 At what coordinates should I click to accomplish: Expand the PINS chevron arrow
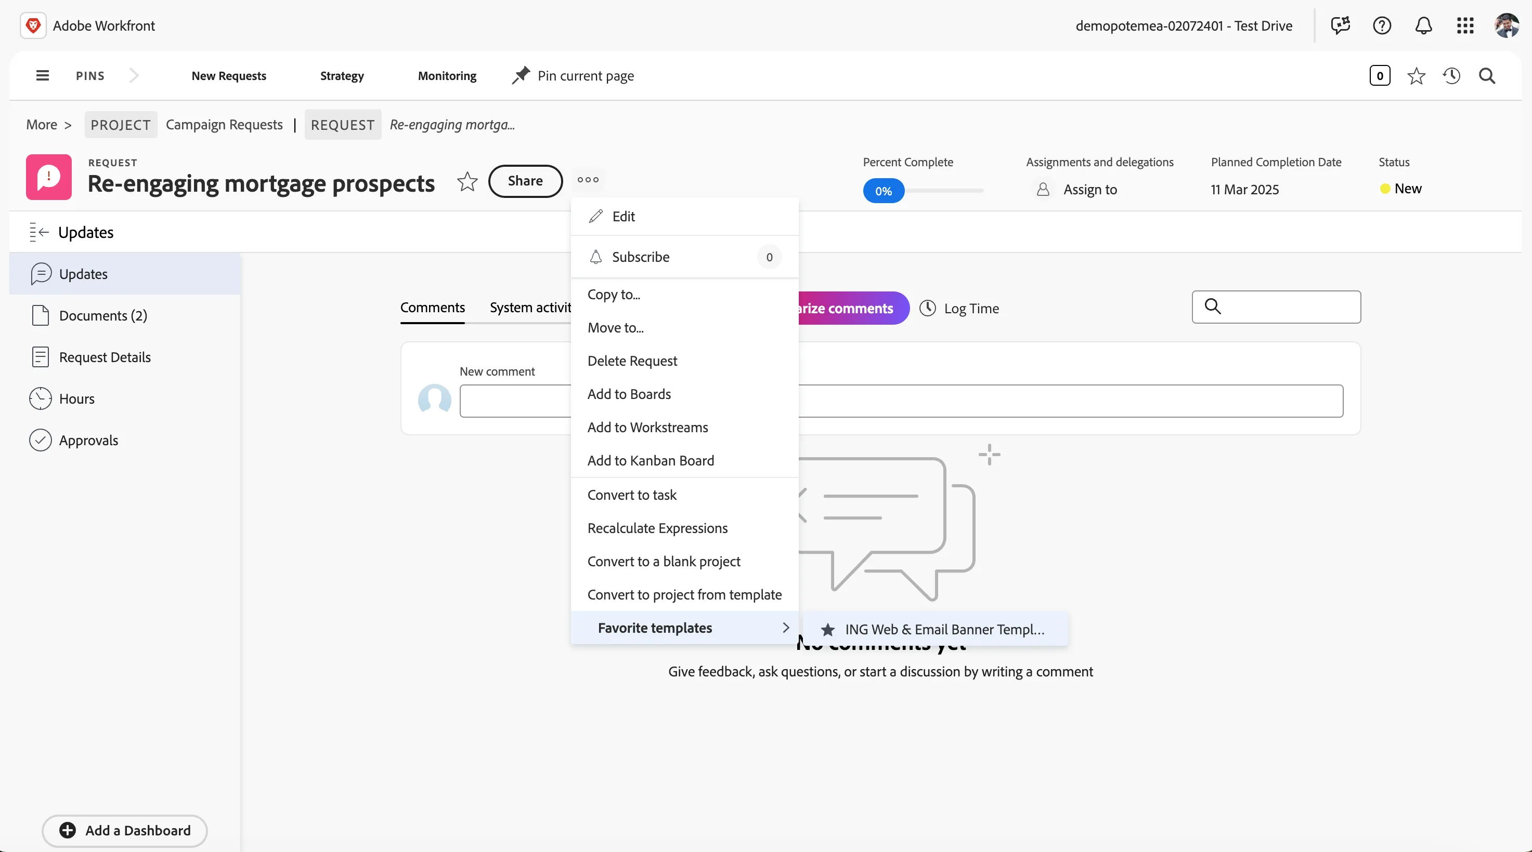(x=134, y=75)
